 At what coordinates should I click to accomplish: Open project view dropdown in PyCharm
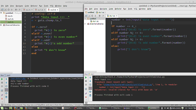click(87, 16)
